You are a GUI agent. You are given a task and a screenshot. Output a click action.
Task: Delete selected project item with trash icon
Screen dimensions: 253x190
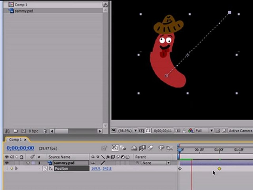45,131
